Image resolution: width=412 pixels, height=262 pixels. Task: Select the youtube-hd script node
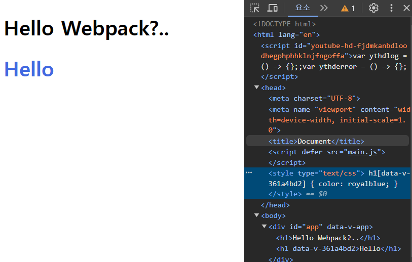click(333, 61)
